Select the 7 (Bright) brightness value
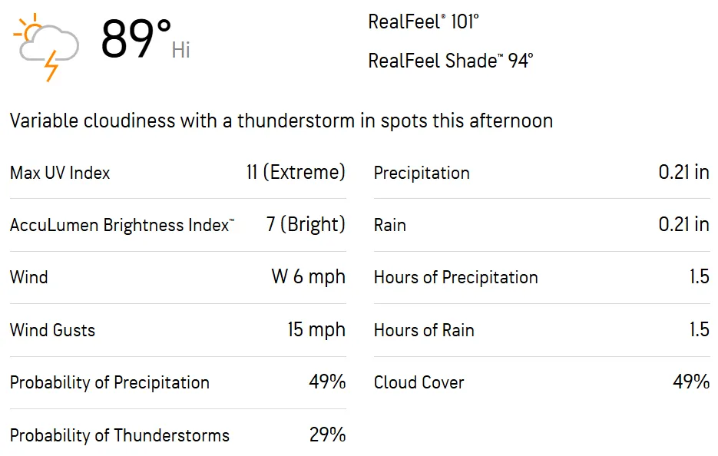This screenshot has width=718, height=456. point(306,225)
